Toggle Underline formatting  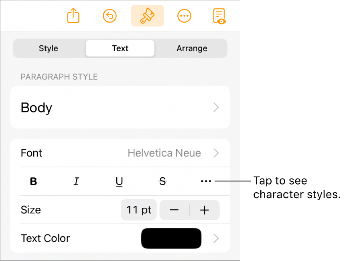119,181
